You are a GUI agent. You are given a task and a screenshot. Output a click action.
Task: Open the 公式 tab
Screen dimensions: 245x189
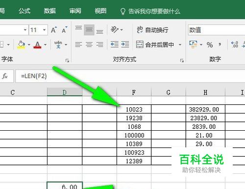pyautogui.click(x=24, y=11)
